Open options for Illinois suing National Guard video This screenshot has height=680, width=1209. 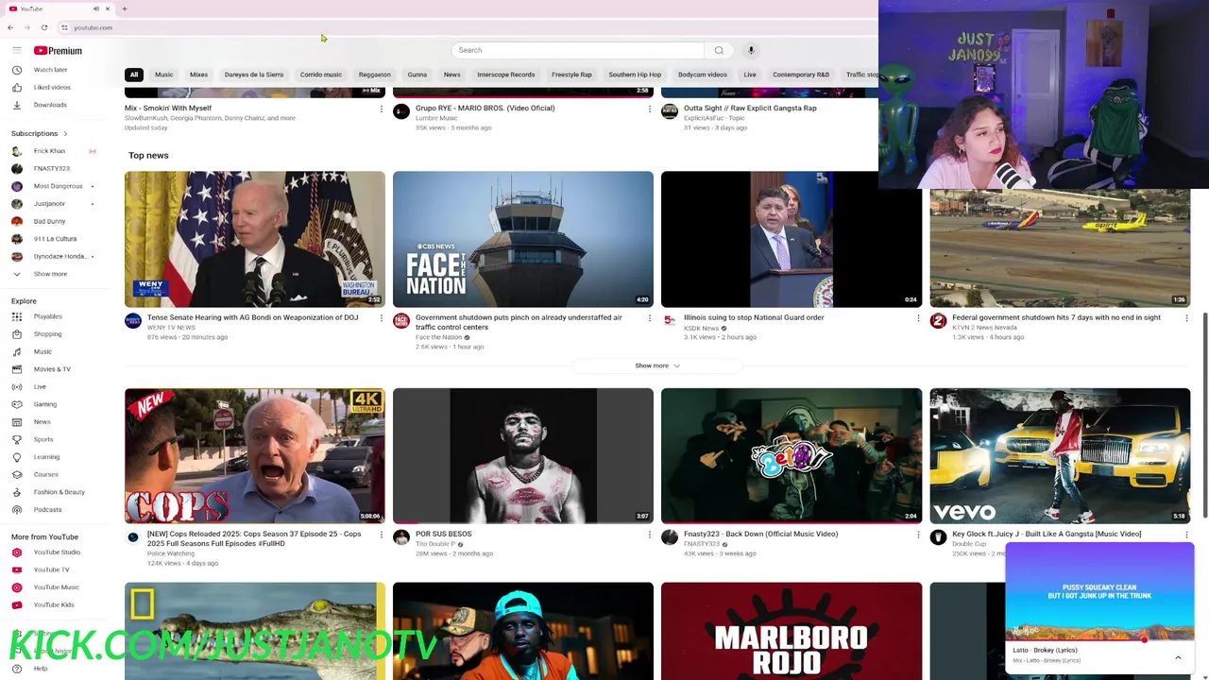tap(918, 319)
